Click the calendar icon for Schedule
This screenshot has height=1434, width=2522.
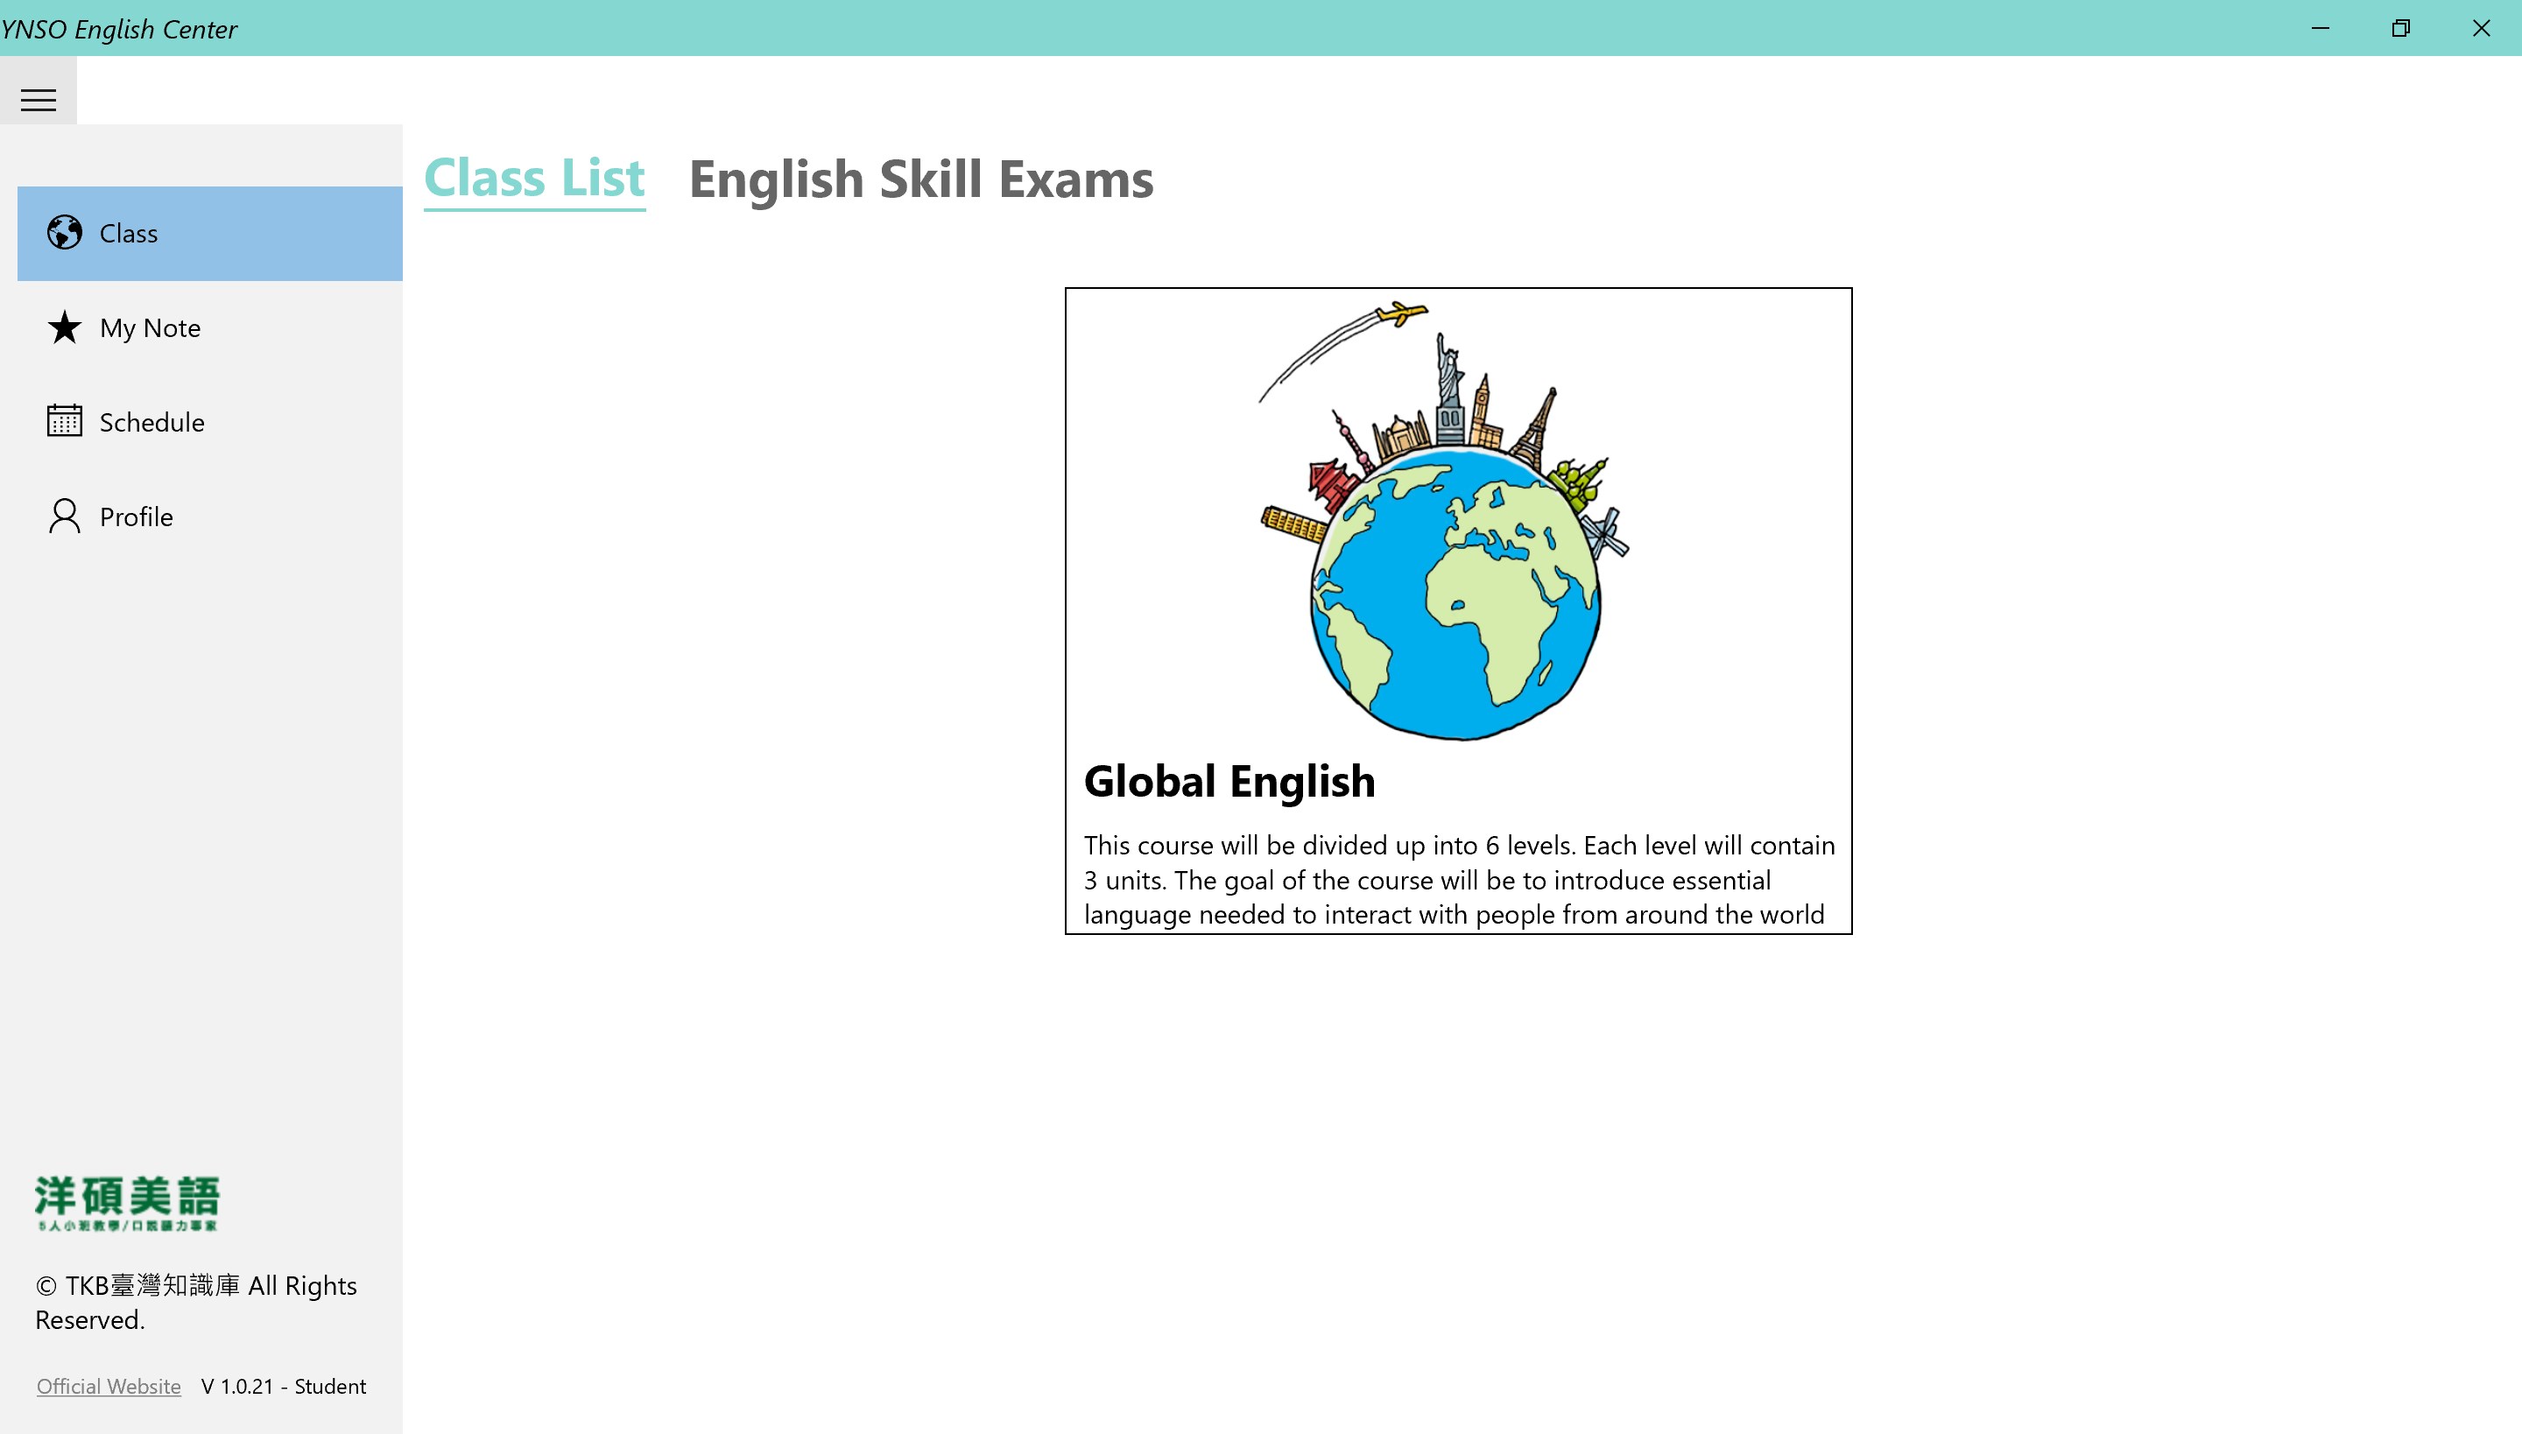[x=65, y=422]
